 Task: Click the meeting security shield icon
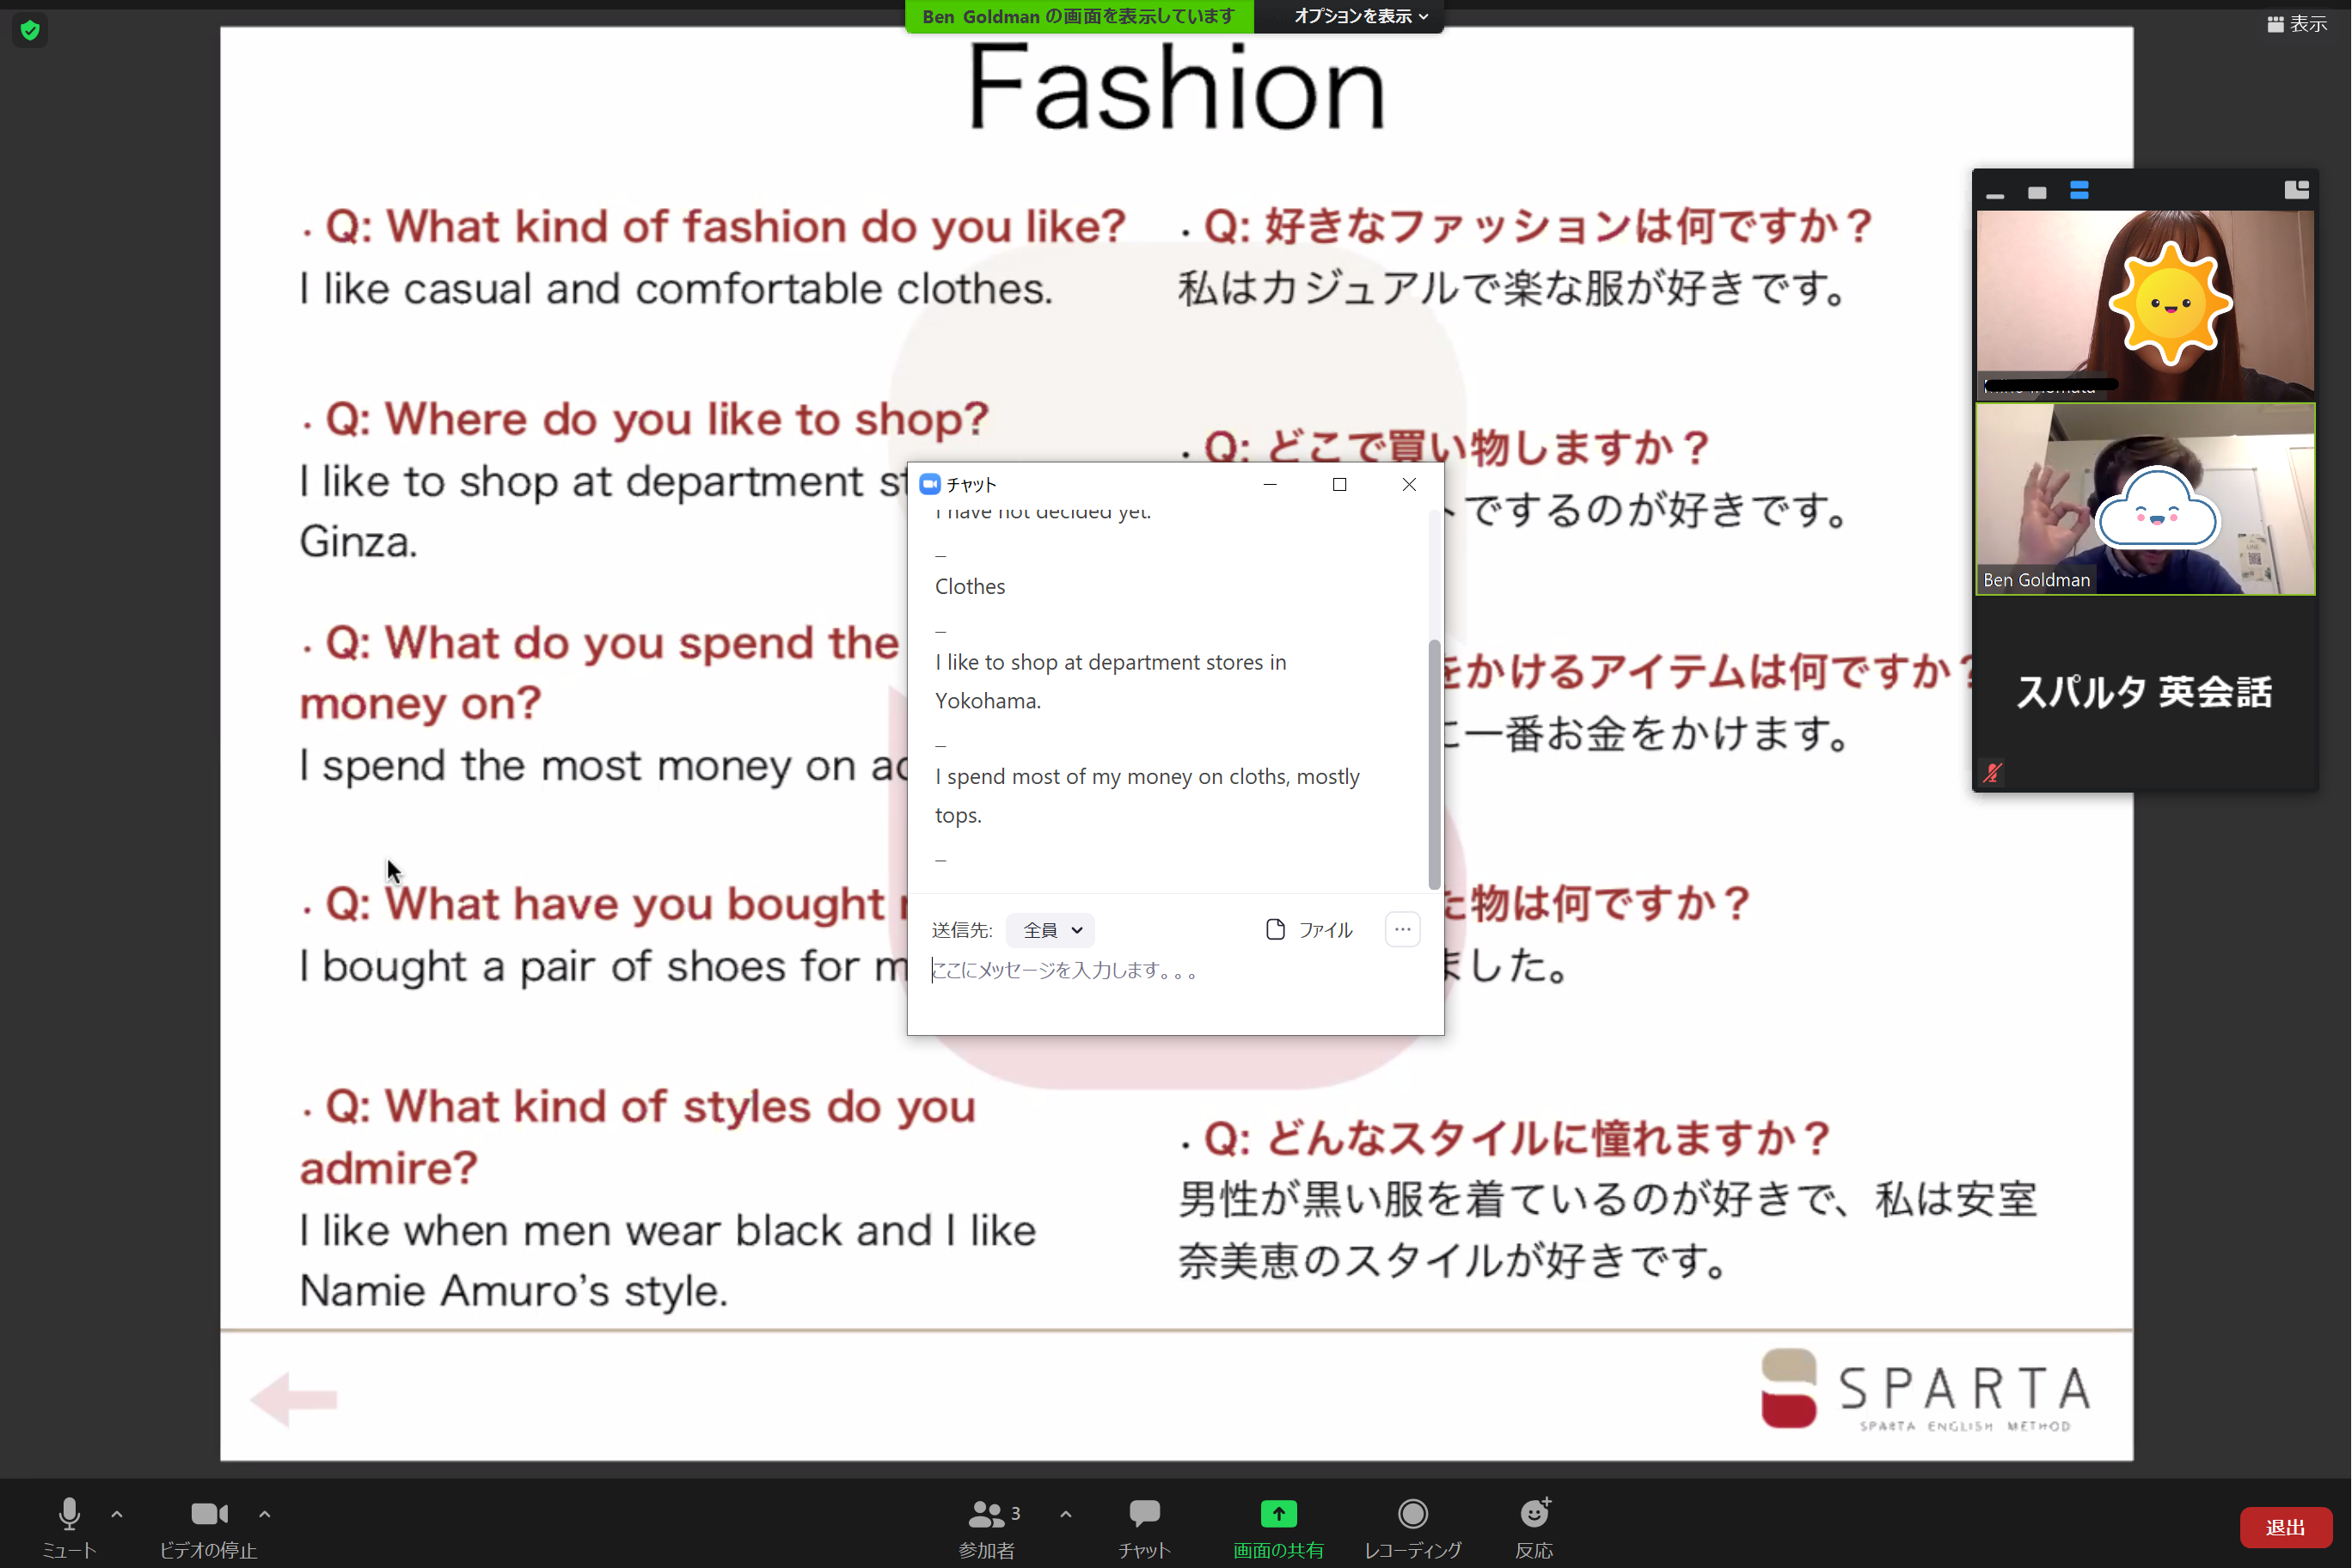click(30, 30)
